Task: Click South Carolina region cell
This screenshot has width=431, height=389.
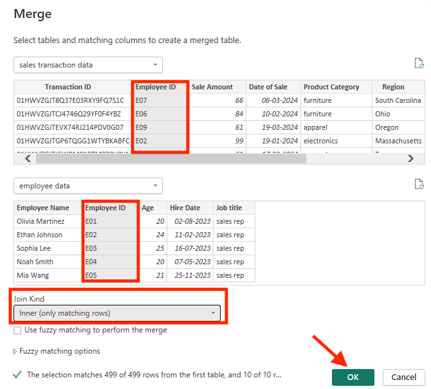Action: pos(398,100)
